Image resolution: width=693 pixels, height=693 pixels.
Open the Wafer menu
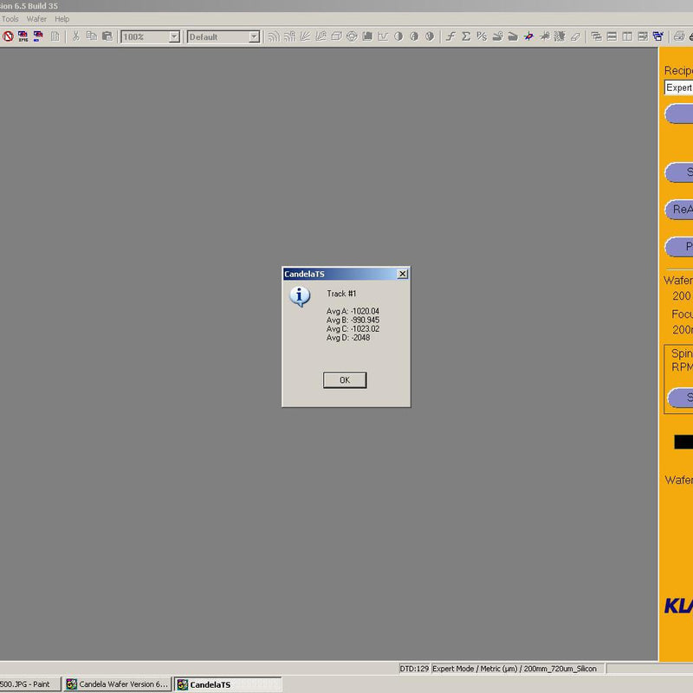point(36,19)
